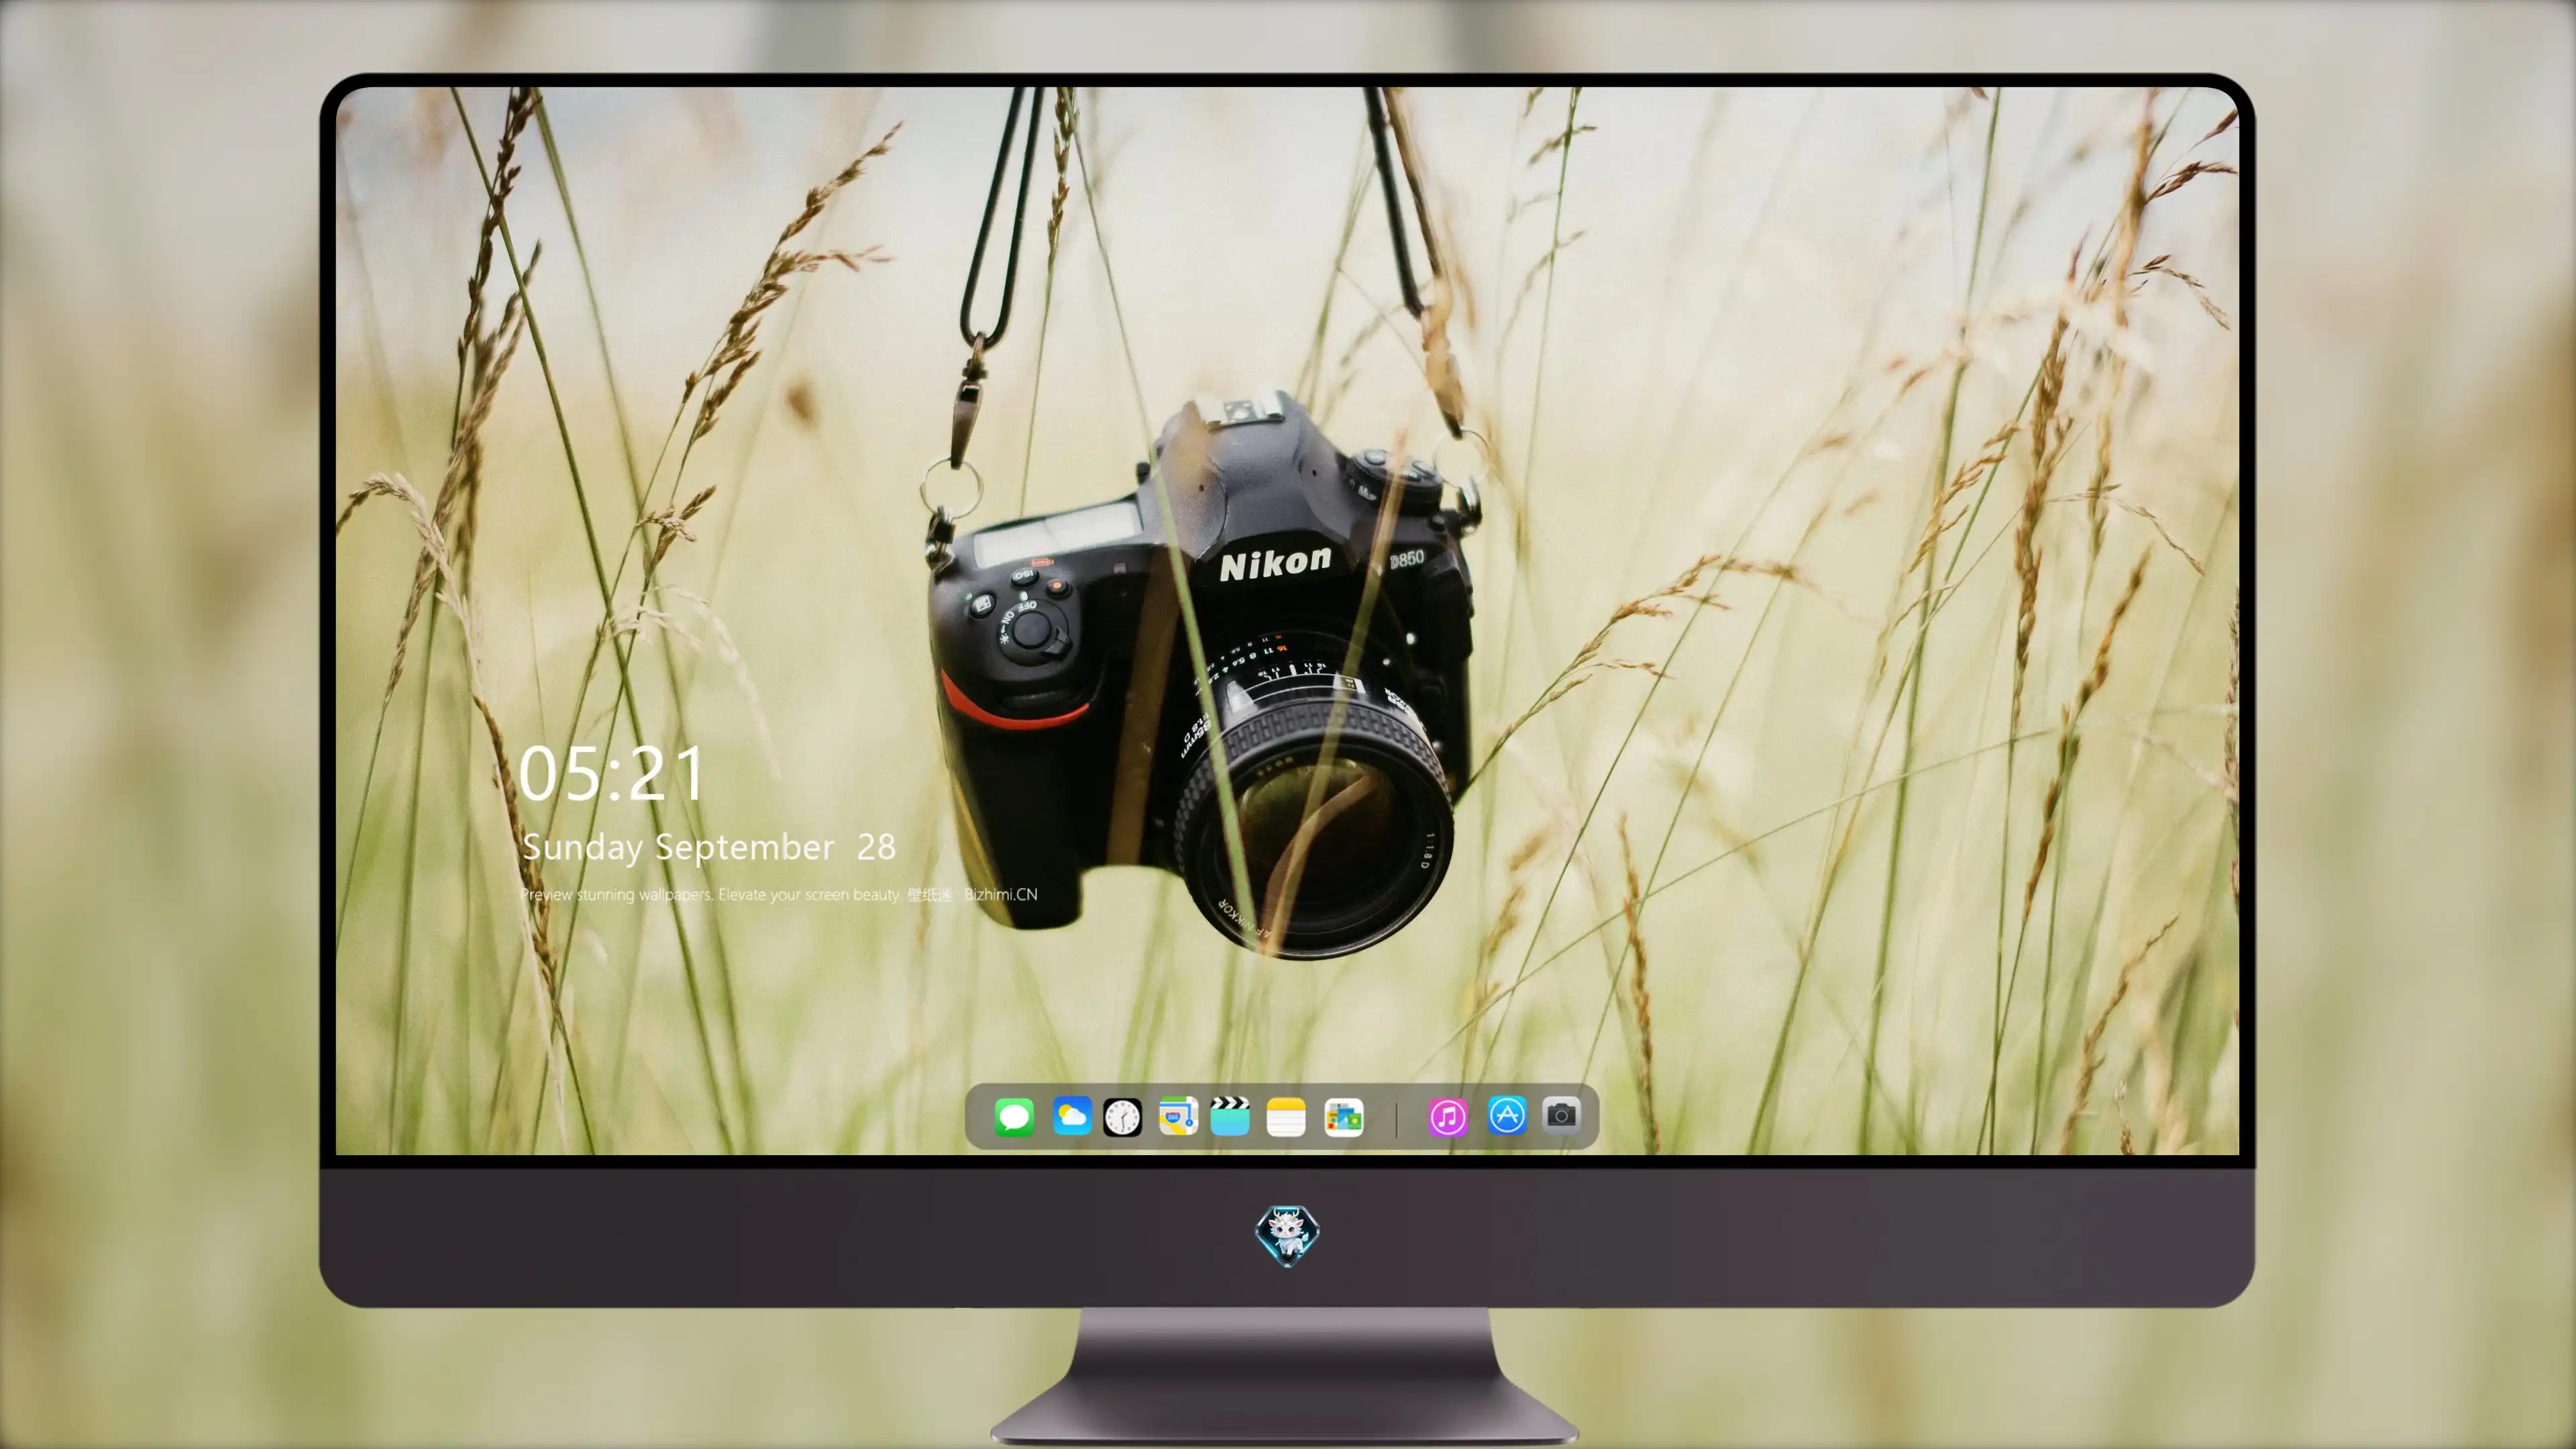Open the blue App Store icon in the dock
The width and height of the screenshot is (2576, 1449).
1507,1116
